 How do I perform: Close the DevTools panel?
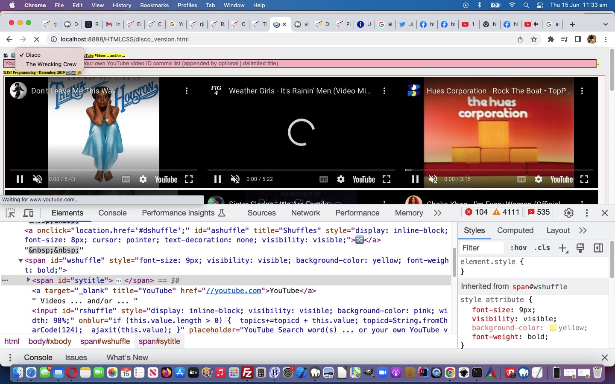[x=604, y=212]
